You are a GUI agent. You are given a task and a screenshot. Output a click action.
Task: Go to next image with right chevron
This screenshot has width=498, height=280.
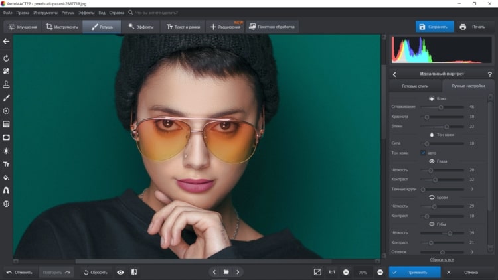point(238,272)
